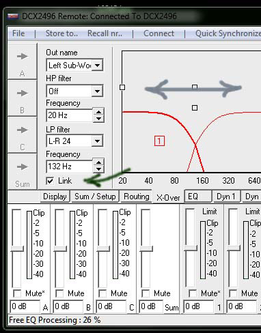This screenshot has width=261, height=333.
Task: Uncheck the Link checkbox
Action: point(50,181)
